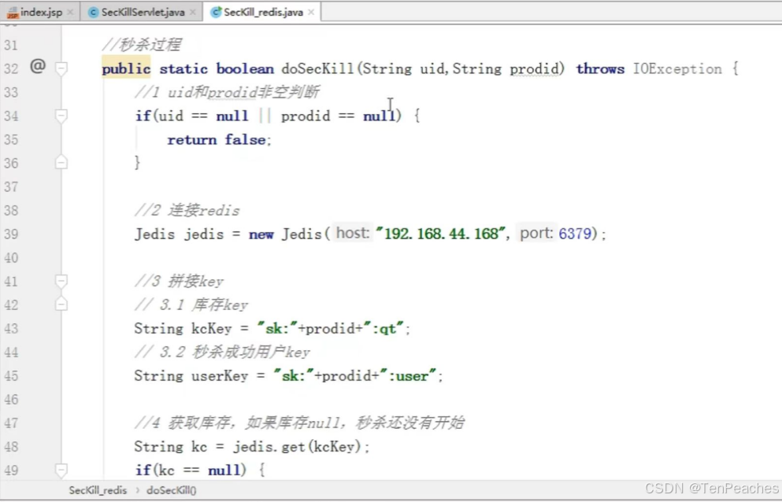
Task: Click the "new Jedis" constructor call
Action: click(285, 234)
